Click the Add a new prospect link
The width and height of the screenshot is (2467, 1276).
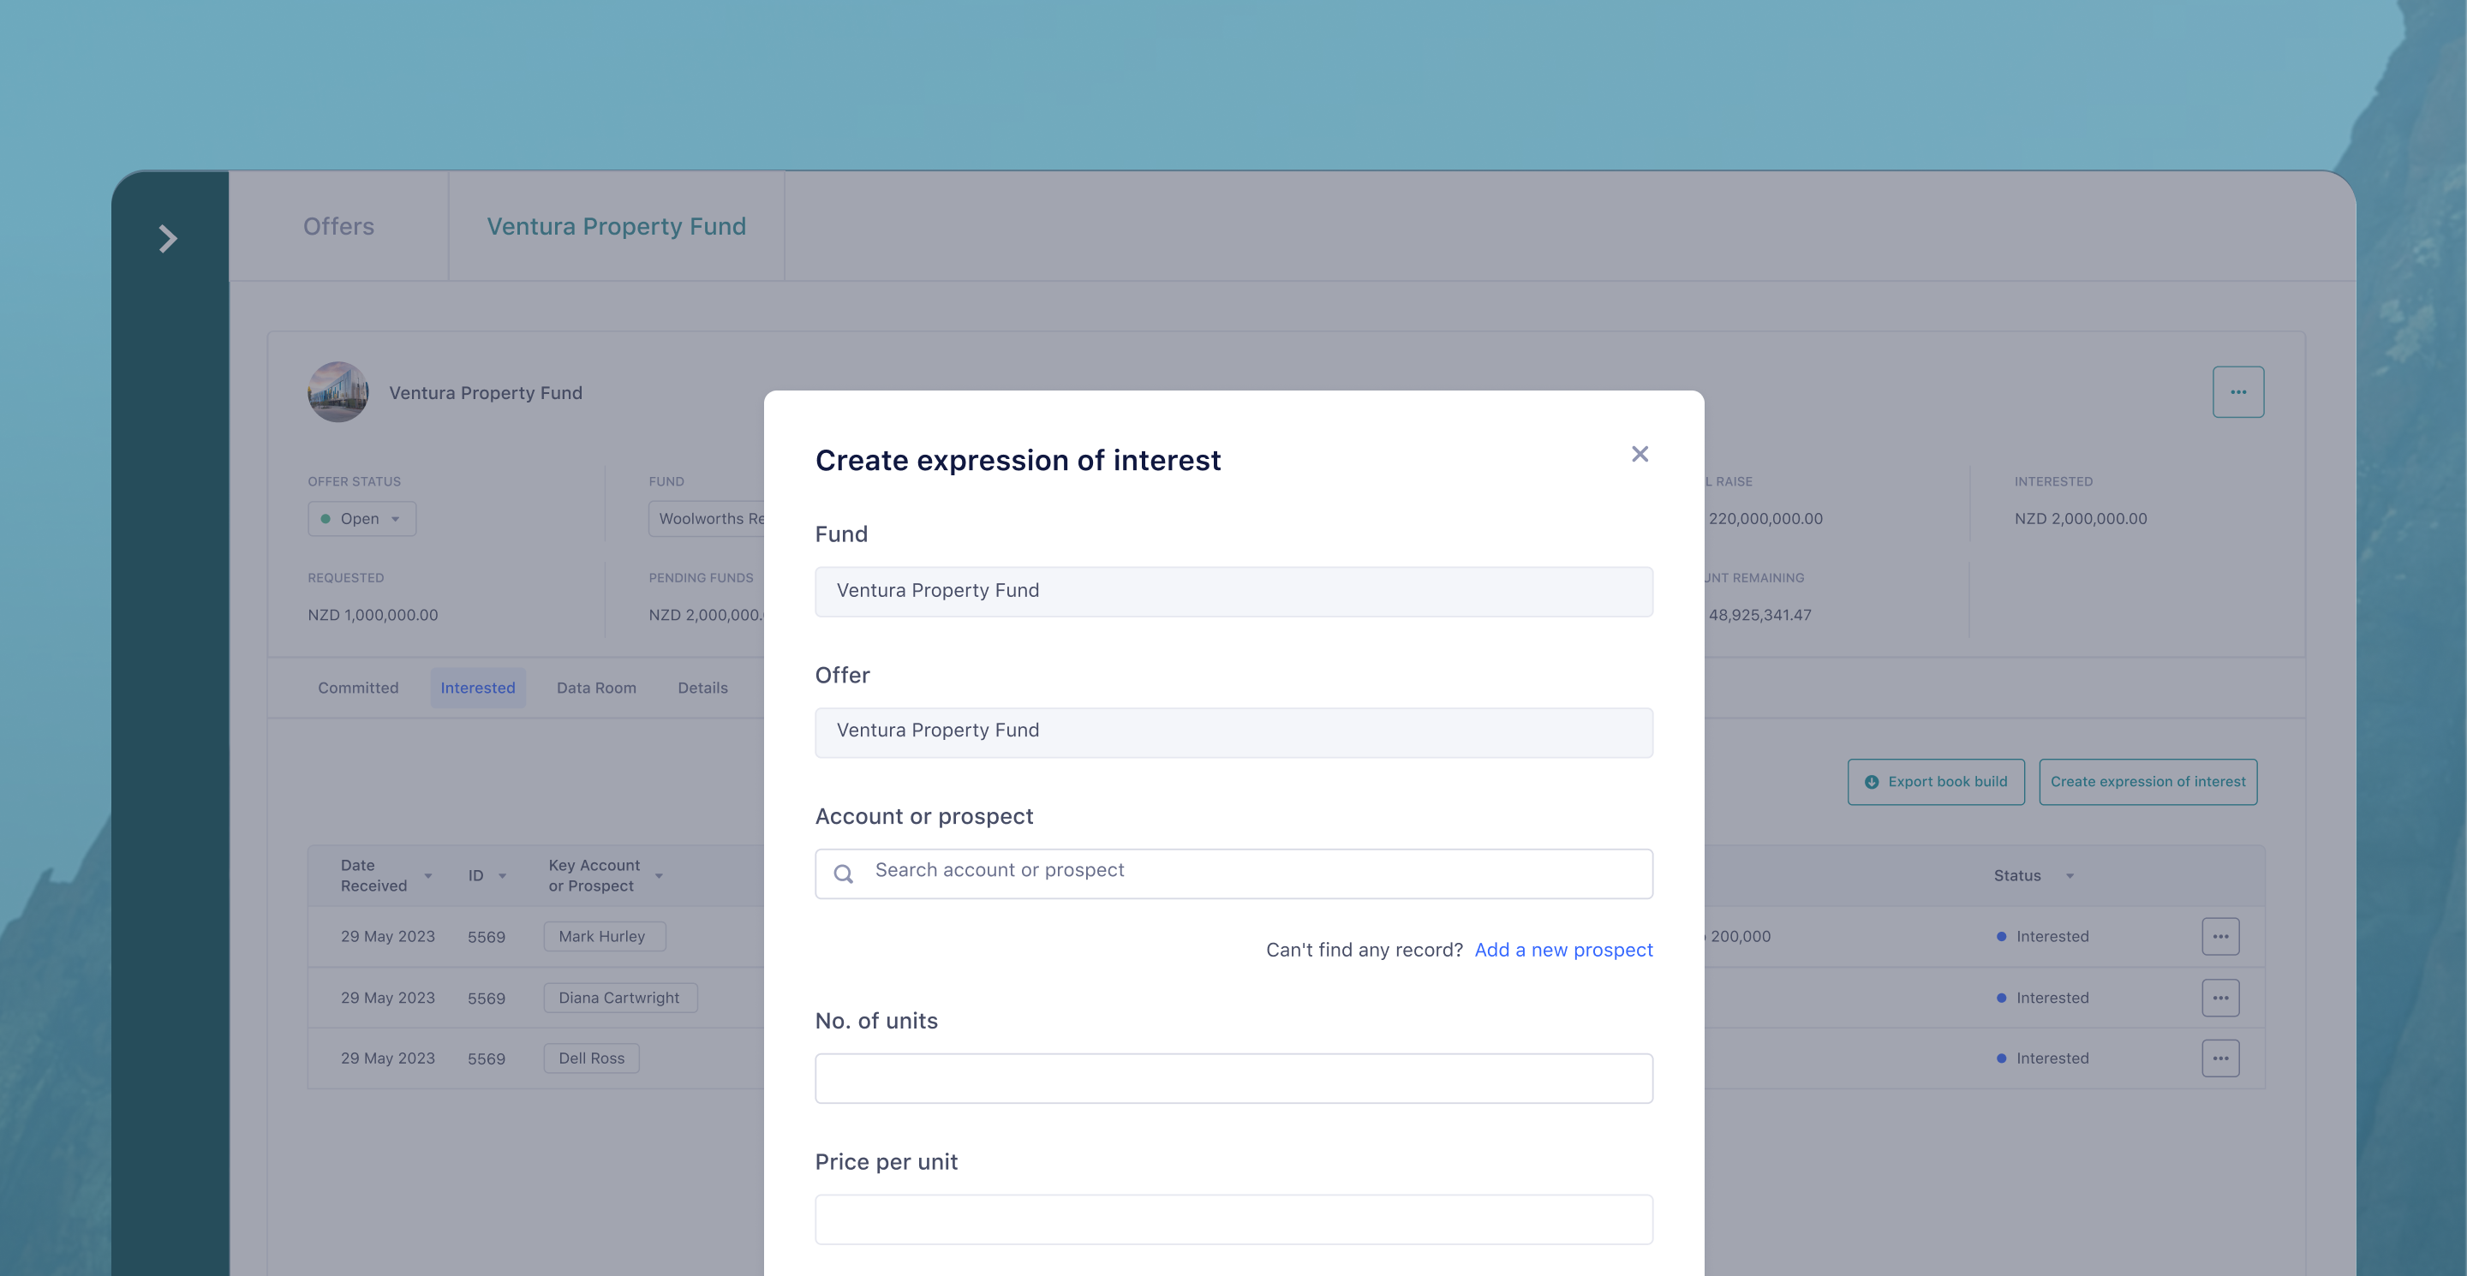[x=1563, y=950]
